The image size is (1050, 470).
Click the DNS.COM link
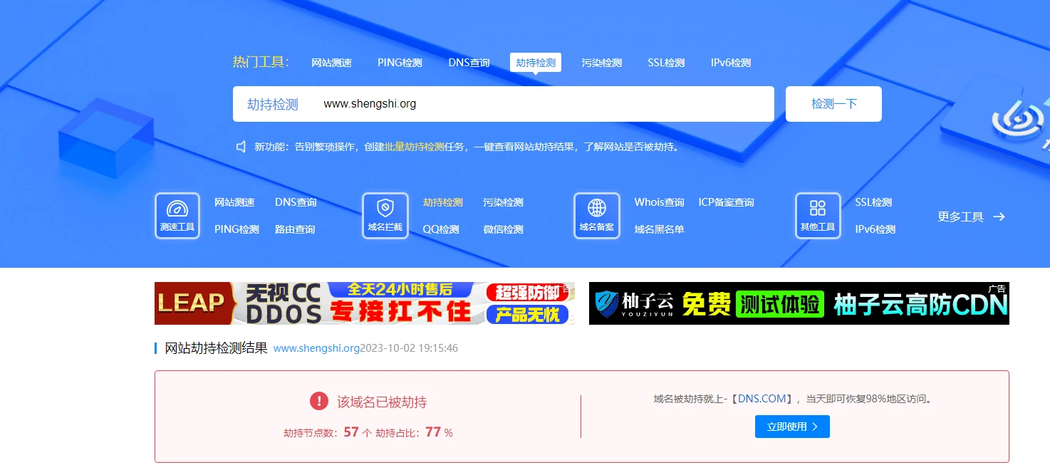[761, 399]
